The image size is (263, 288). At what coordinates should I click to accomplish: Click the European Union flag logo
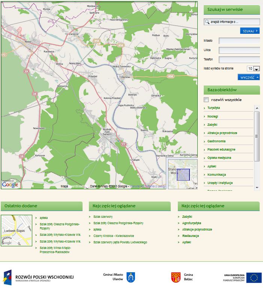click(x=254, y=277)
